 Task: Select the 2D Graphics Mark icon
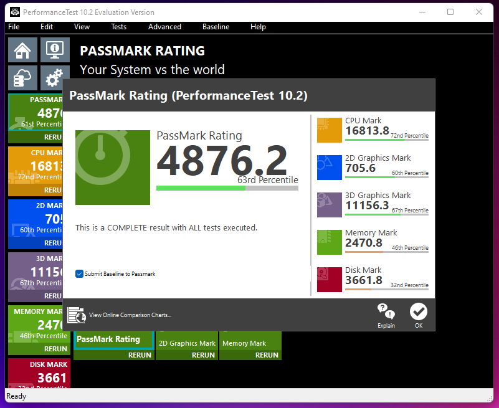tap(329, 168)
